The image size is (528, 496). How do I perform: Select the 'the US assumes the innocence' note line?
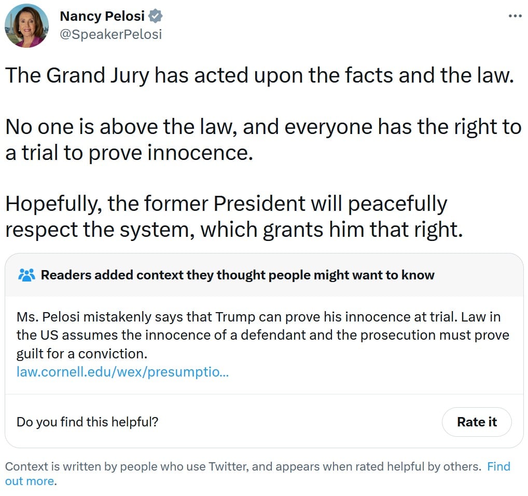click(262, 335)
